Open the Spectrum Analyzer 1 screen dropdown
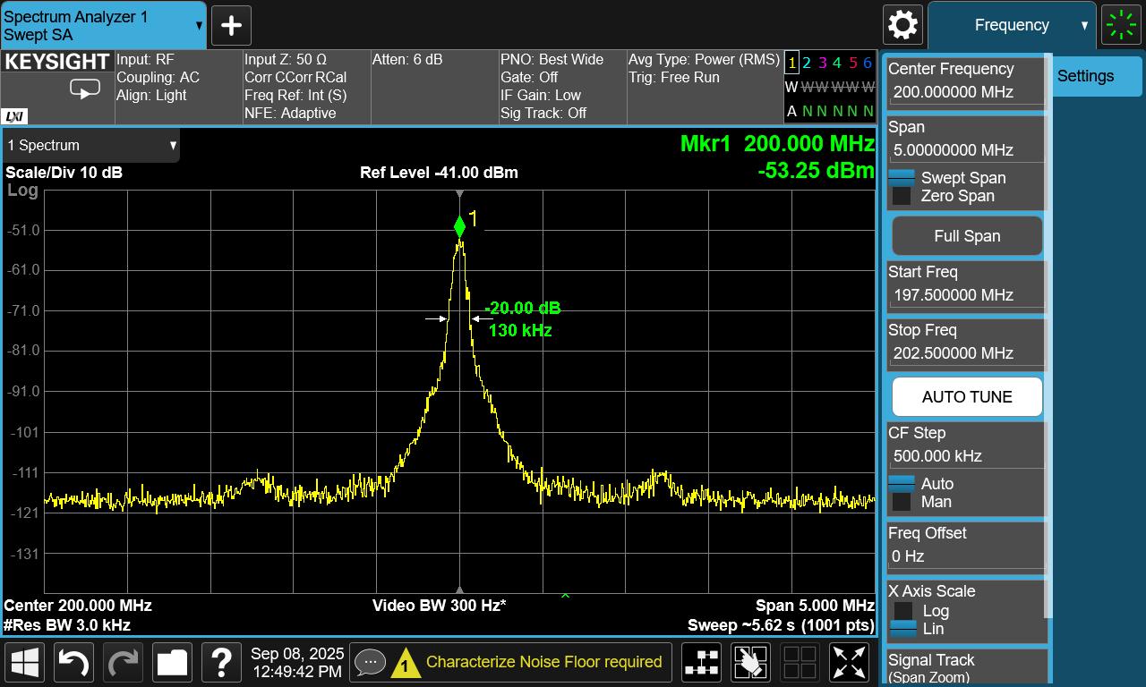 coord(102,25)
